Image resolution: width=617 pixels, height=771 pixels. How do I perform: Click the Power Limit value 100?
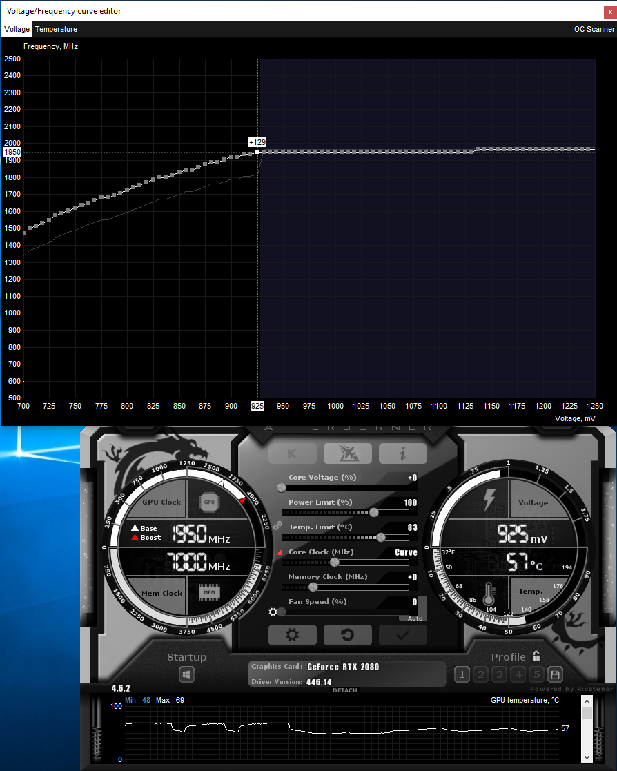[x=411, y=502]
